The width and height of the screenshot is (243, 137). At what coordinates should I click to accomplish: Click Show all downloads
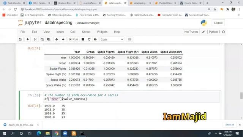pos(229,125)
